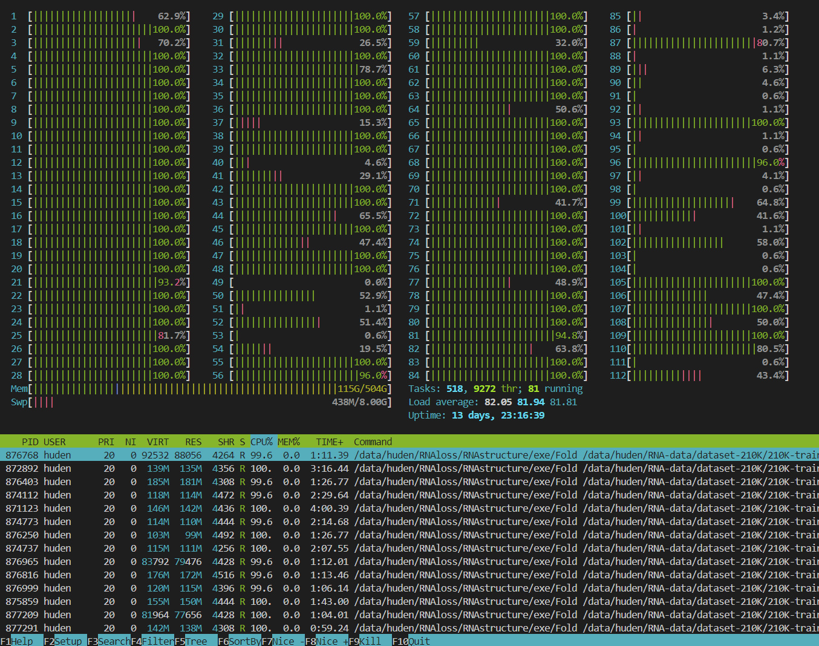Click the Swp swap meter bar
Viewport: 819px width, 646px height.
pos(201,402)
